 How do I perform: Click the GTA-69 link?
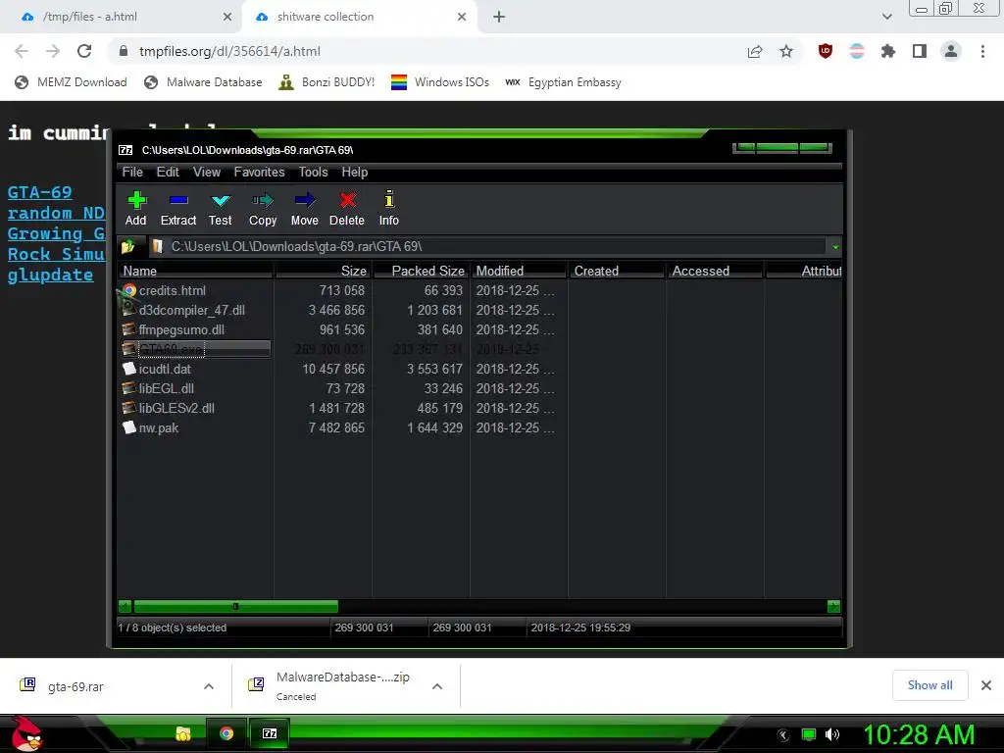pos(39,192)
